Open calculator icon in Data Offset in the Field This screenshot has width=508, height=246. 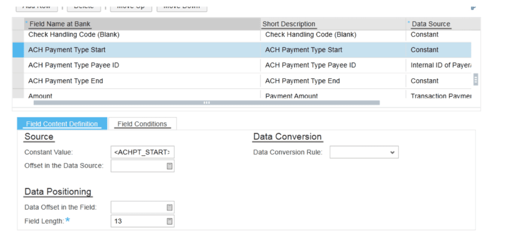point(170,207)
